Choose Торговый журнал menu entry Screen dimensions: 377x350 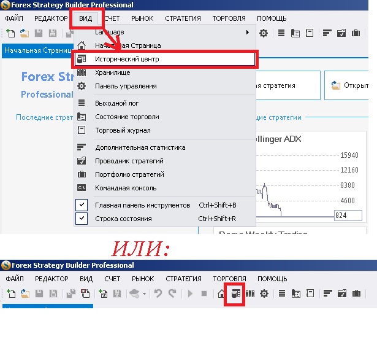pos(165,130)
